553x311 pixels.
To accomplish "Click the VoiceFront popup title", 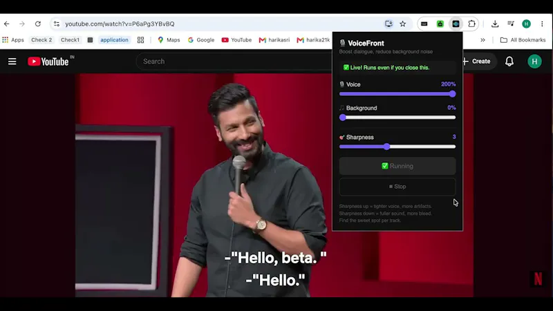I will tap(366, 43).
